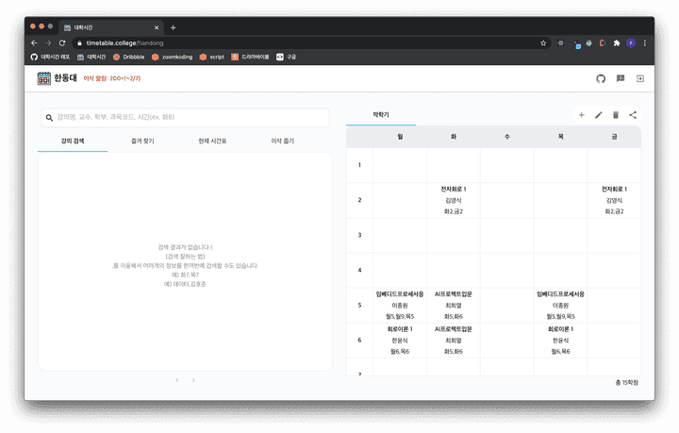Click the share timetable icon
The width and height of the screenshot is (679, 433).
click(633, 115)
